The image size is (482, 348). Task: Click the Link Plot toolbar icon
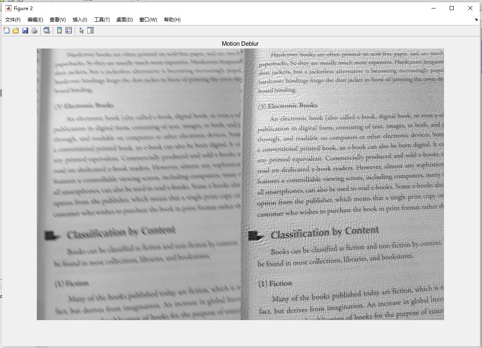[47, 30]
